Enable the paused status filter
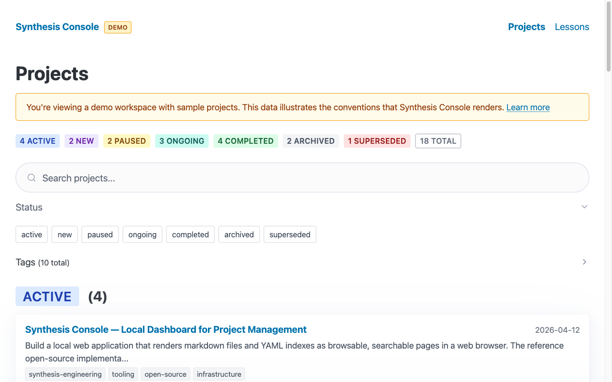 coord(100,234)
